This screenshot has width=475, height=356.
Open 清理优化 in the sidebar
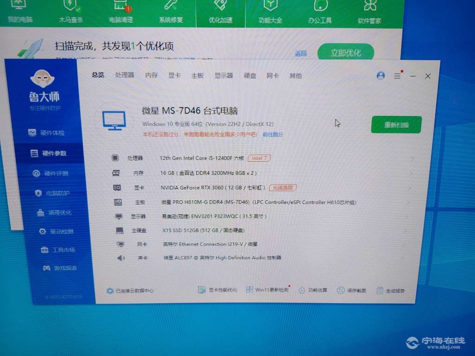(54, 212)
